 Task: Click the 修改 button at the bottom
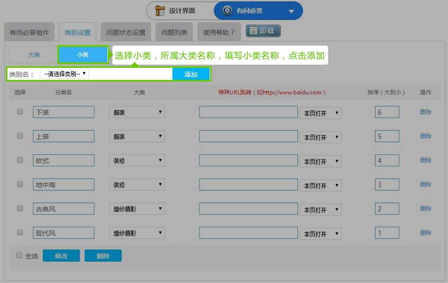click(x=61, y=256)
